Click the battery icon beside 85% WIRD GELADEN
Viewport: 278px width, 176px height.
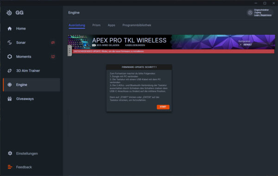click(x=94, y=45)
